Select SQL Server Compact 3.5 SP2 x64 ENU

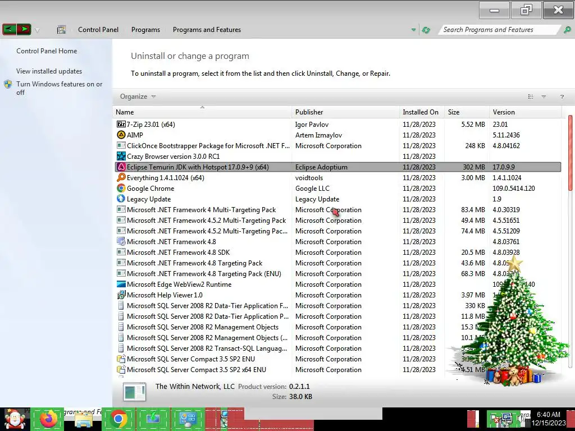[x=337, y=369]
